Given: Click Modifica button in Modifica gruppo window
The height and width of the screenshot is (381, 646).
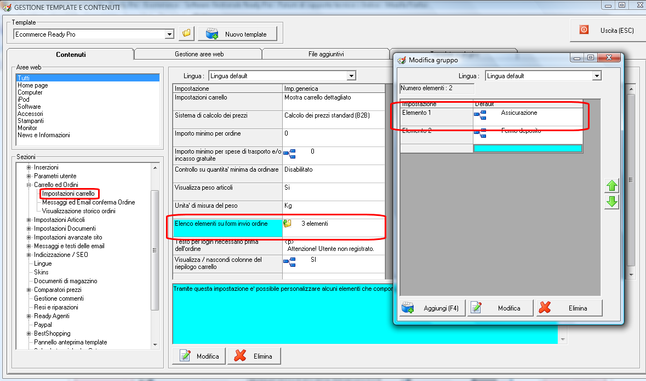Looking at the screenshot, I should coord(500,308).
